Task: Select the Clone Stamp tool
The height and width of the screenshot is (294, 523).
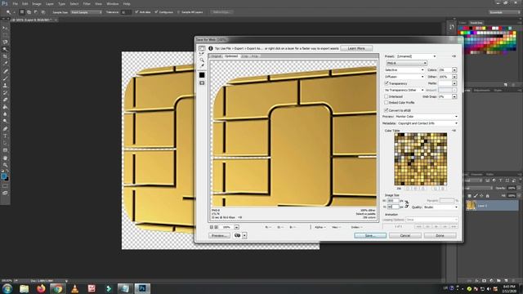Action: point(5,85)
